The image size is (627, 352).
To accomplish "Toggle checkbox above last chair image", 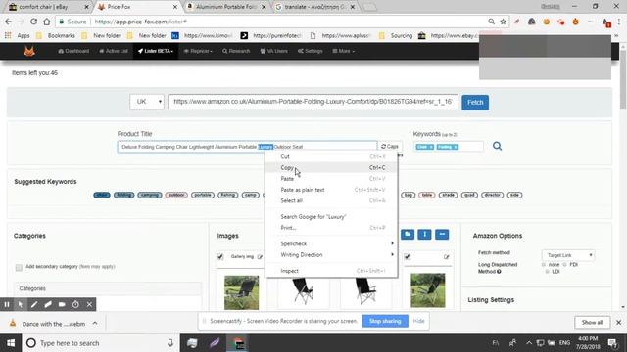I will point(408,256).
